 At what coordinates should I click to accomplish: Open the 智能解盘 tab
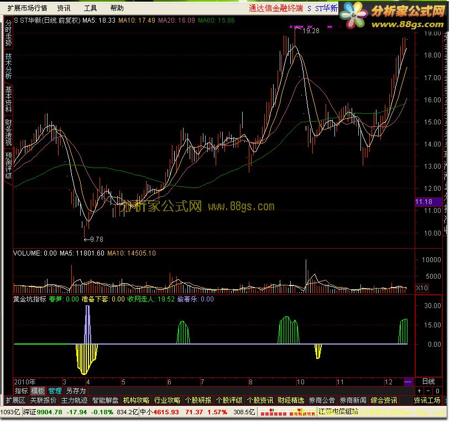106,400
